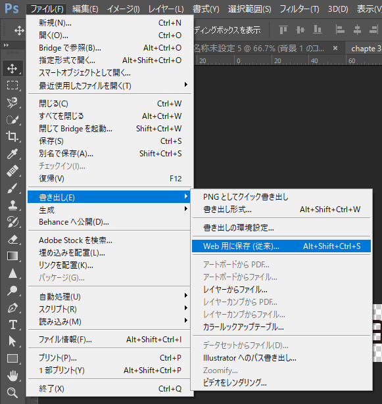Select the Rectangular Marquee tool

12,85
